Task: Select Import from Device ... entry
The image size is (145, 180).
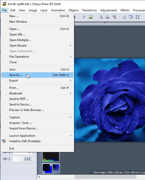Action: click(x=37, y=128)
